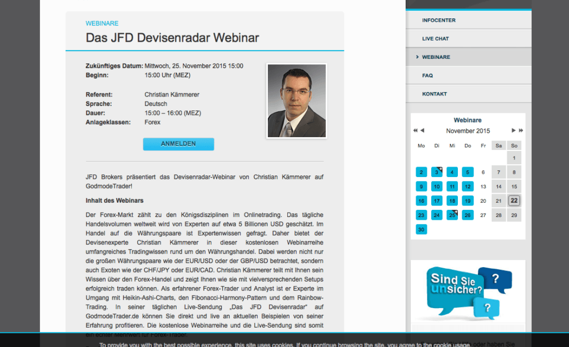Click Sunday 8 in the calendar
This screenshot has height=347, width=569.
pyautogui.click(x=514, y=172)
